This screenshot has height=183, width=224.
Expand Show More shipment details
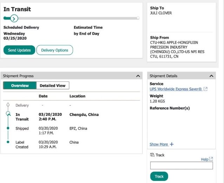click(x=159, y=144)
